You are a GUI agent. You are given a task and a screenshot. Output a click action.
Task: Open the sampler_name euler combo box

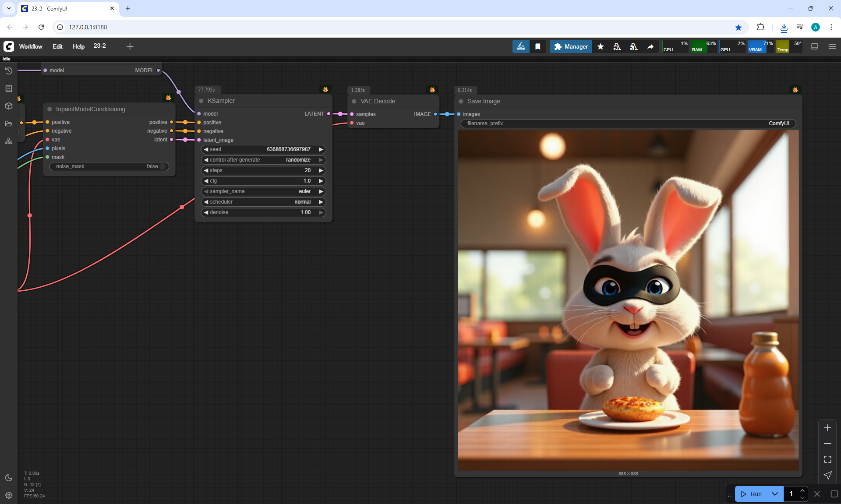[263, 191]
